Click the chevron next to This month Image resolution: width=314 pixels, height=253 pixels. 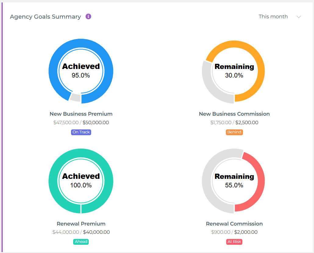(299, 17)
